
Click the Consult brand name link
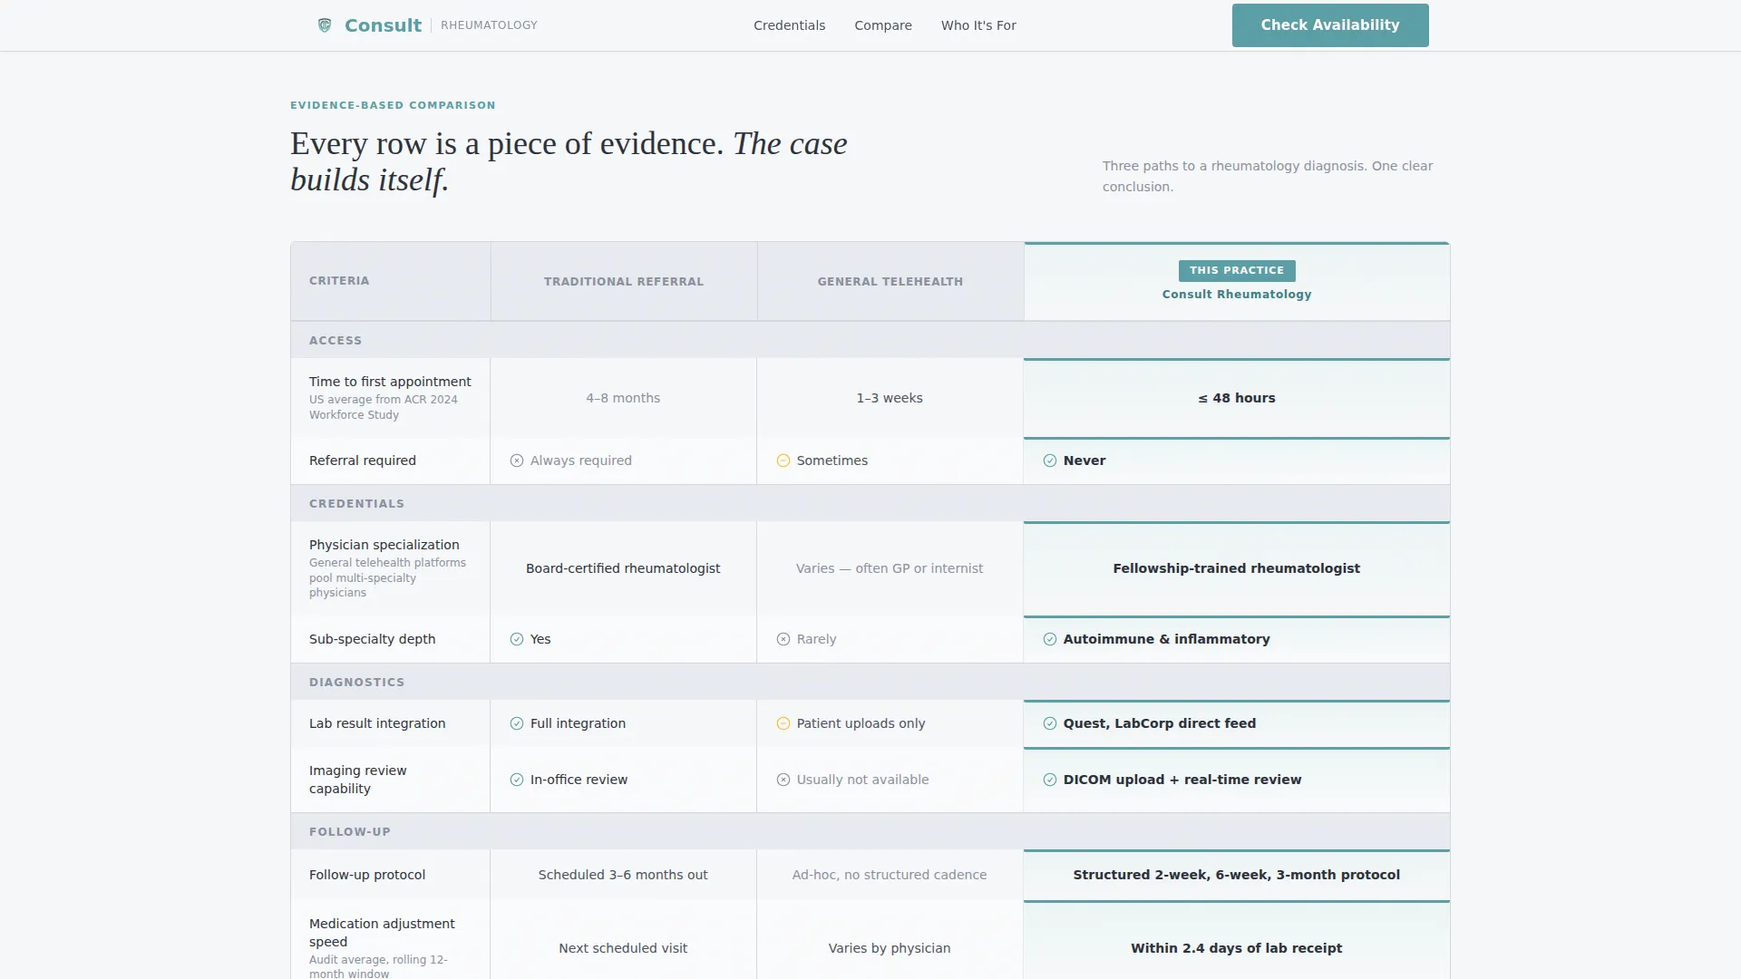click(x=383, y=25)
